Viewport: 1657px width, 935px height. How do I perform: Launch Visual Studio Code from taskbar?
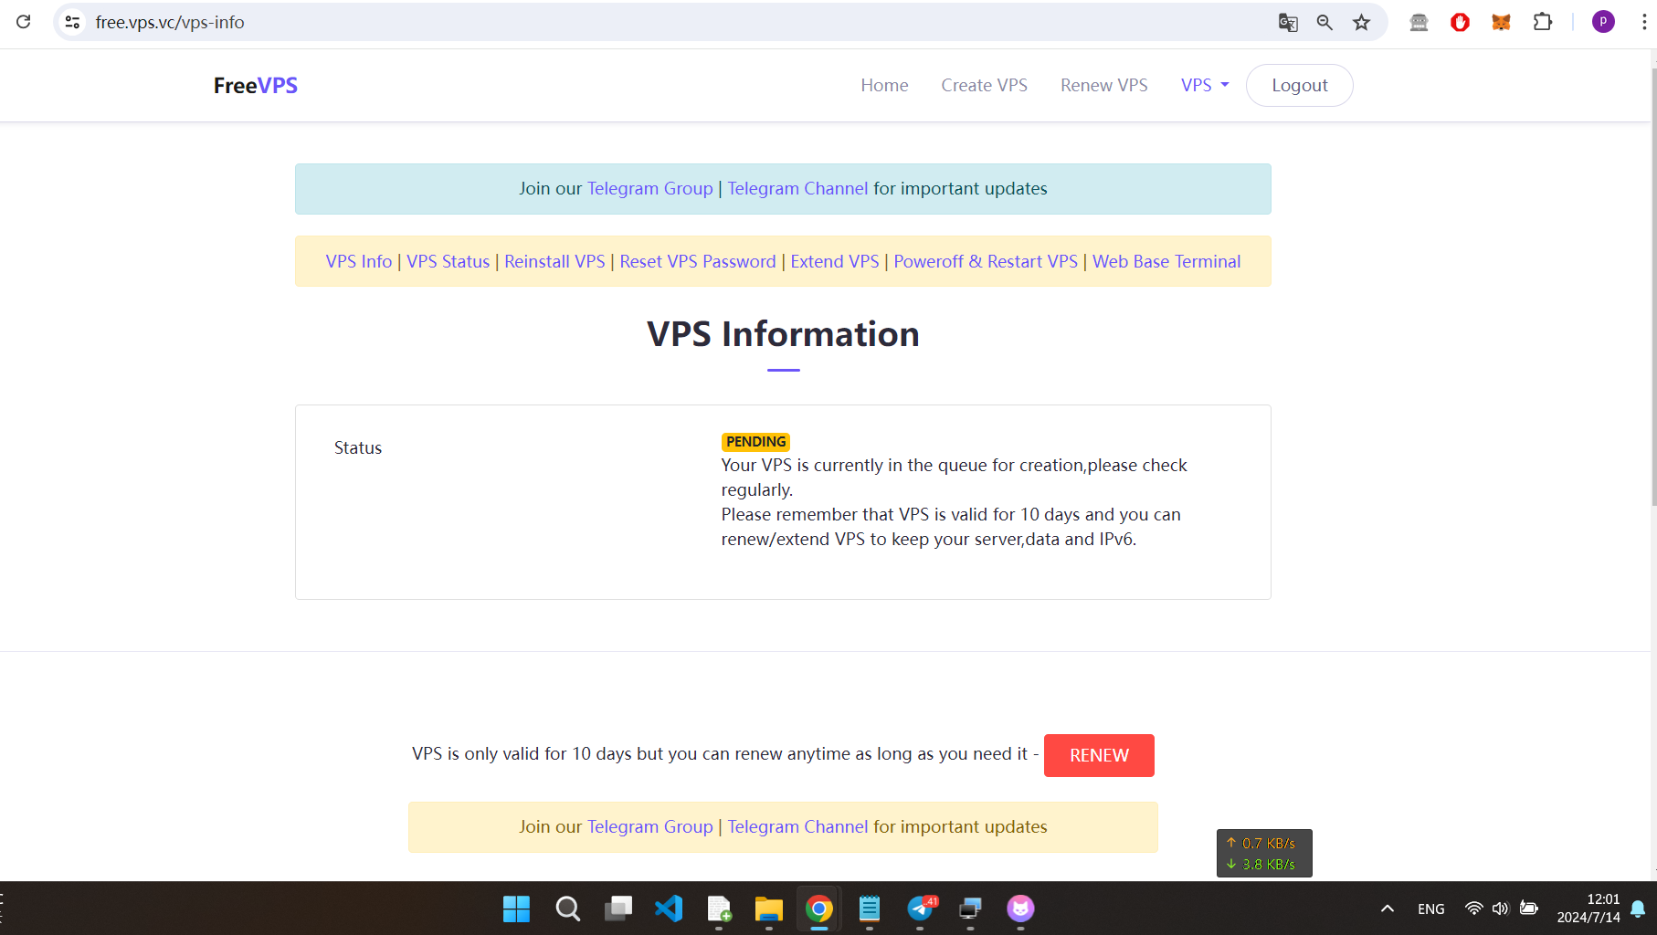tap(669, 909)
